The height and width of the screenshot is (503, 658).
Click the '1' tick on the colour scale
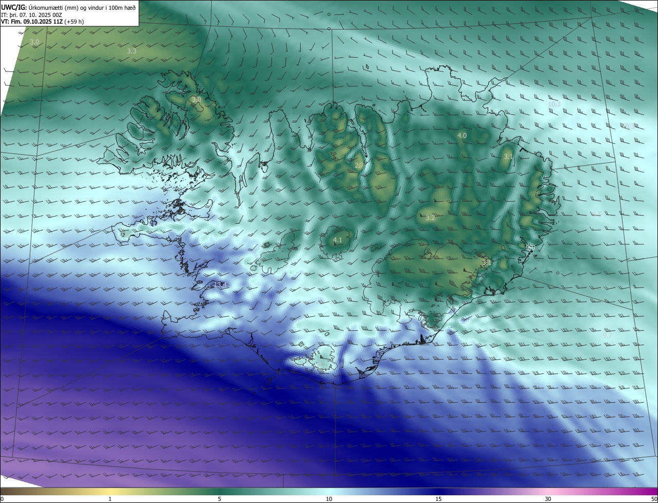point(110,499)
